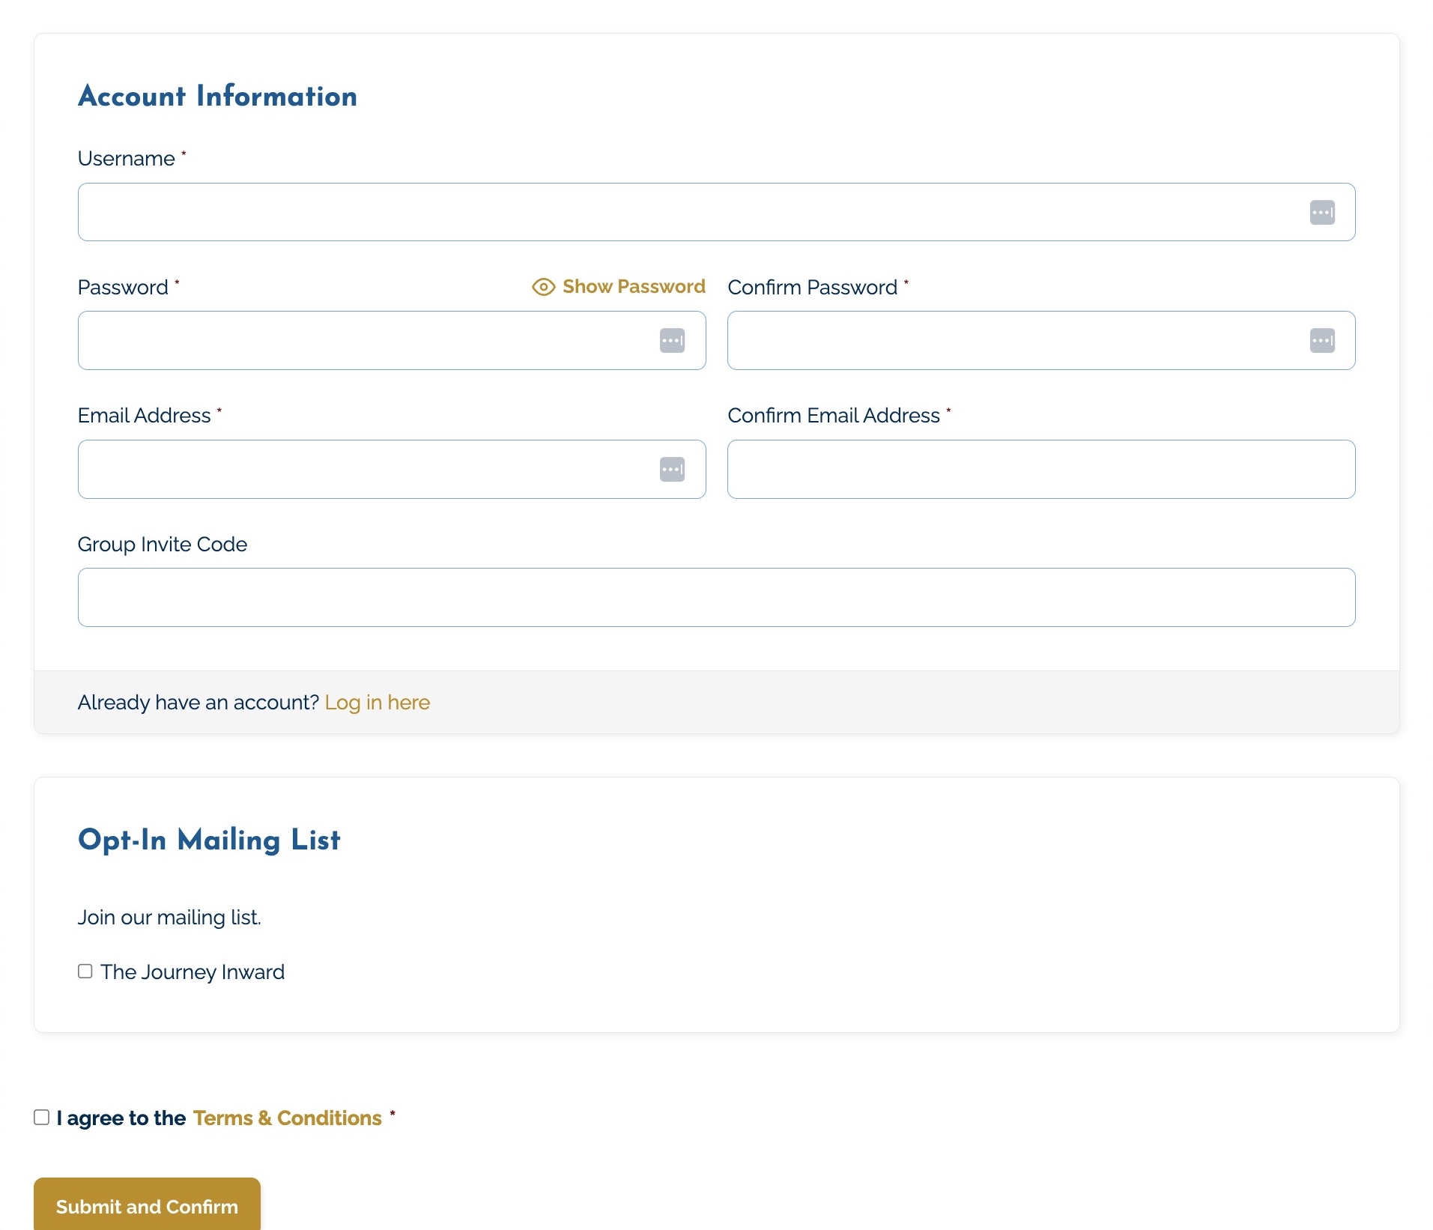The width and height of the screenshot is (1433, 1230).
Task: Follow the Log in here link
Action: [x=377, y=702]
